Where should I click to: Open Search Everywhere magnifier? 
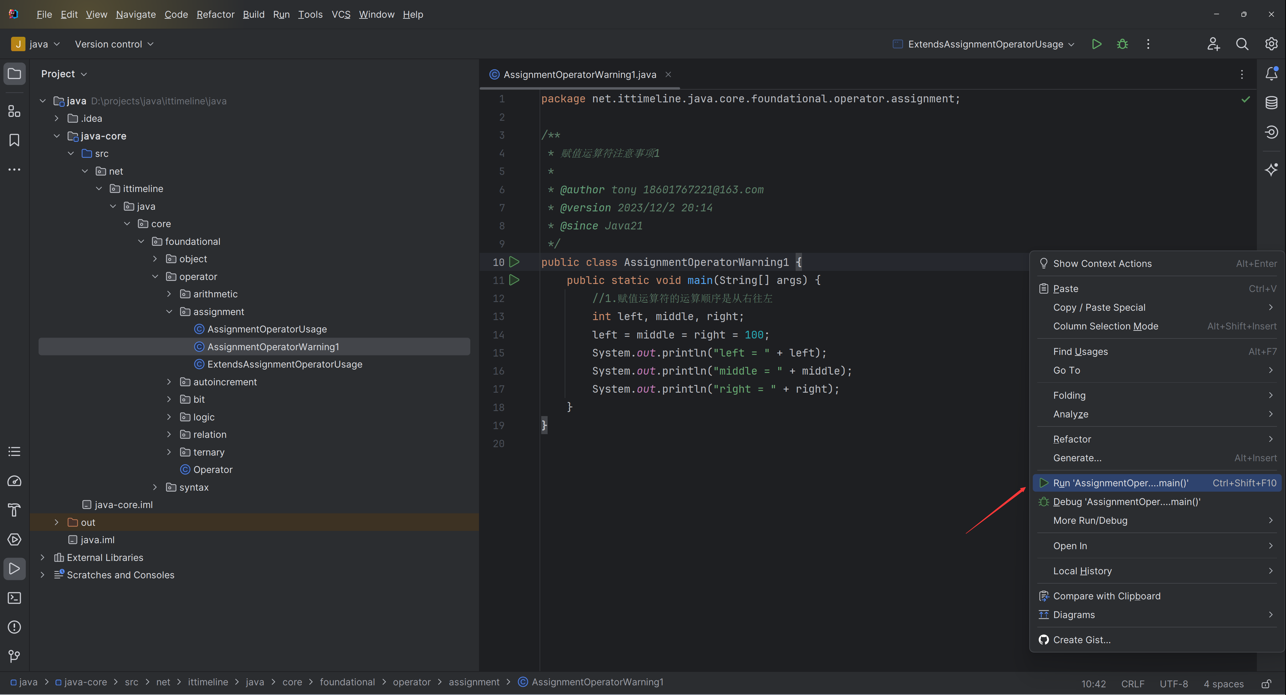[1242, 44]
